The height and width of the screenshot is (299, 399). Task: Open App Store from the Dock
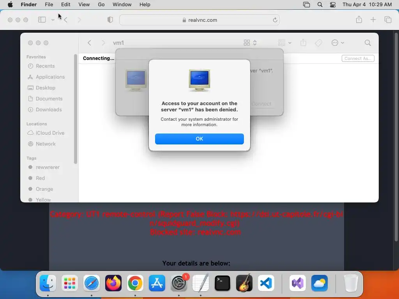coord(157,283)
